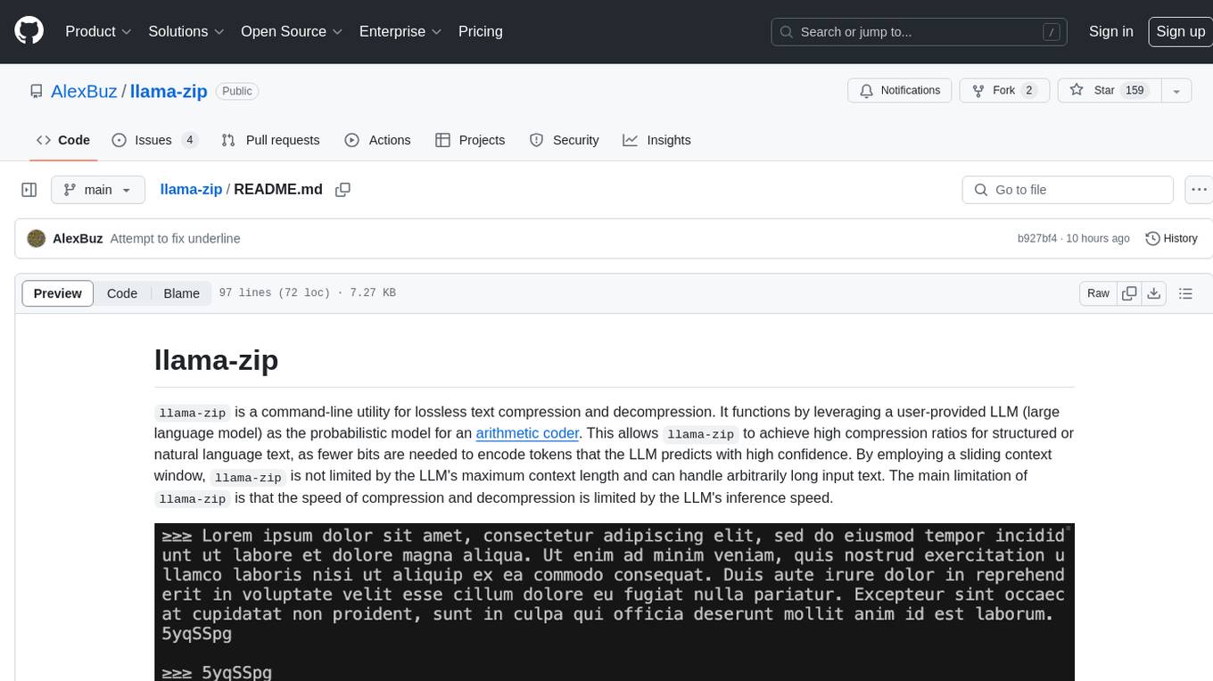Expand the Enterprise menu
The height and width of the screenshot is (681, 1213).
point(400,31)
